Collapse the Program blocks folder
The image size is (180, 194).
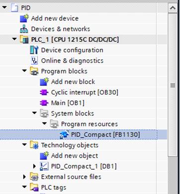[x=24, y=71]
